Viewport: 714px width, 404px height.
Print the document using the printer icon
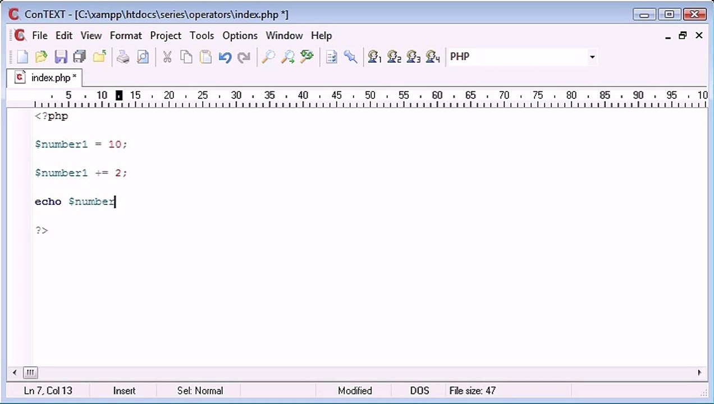123,57
